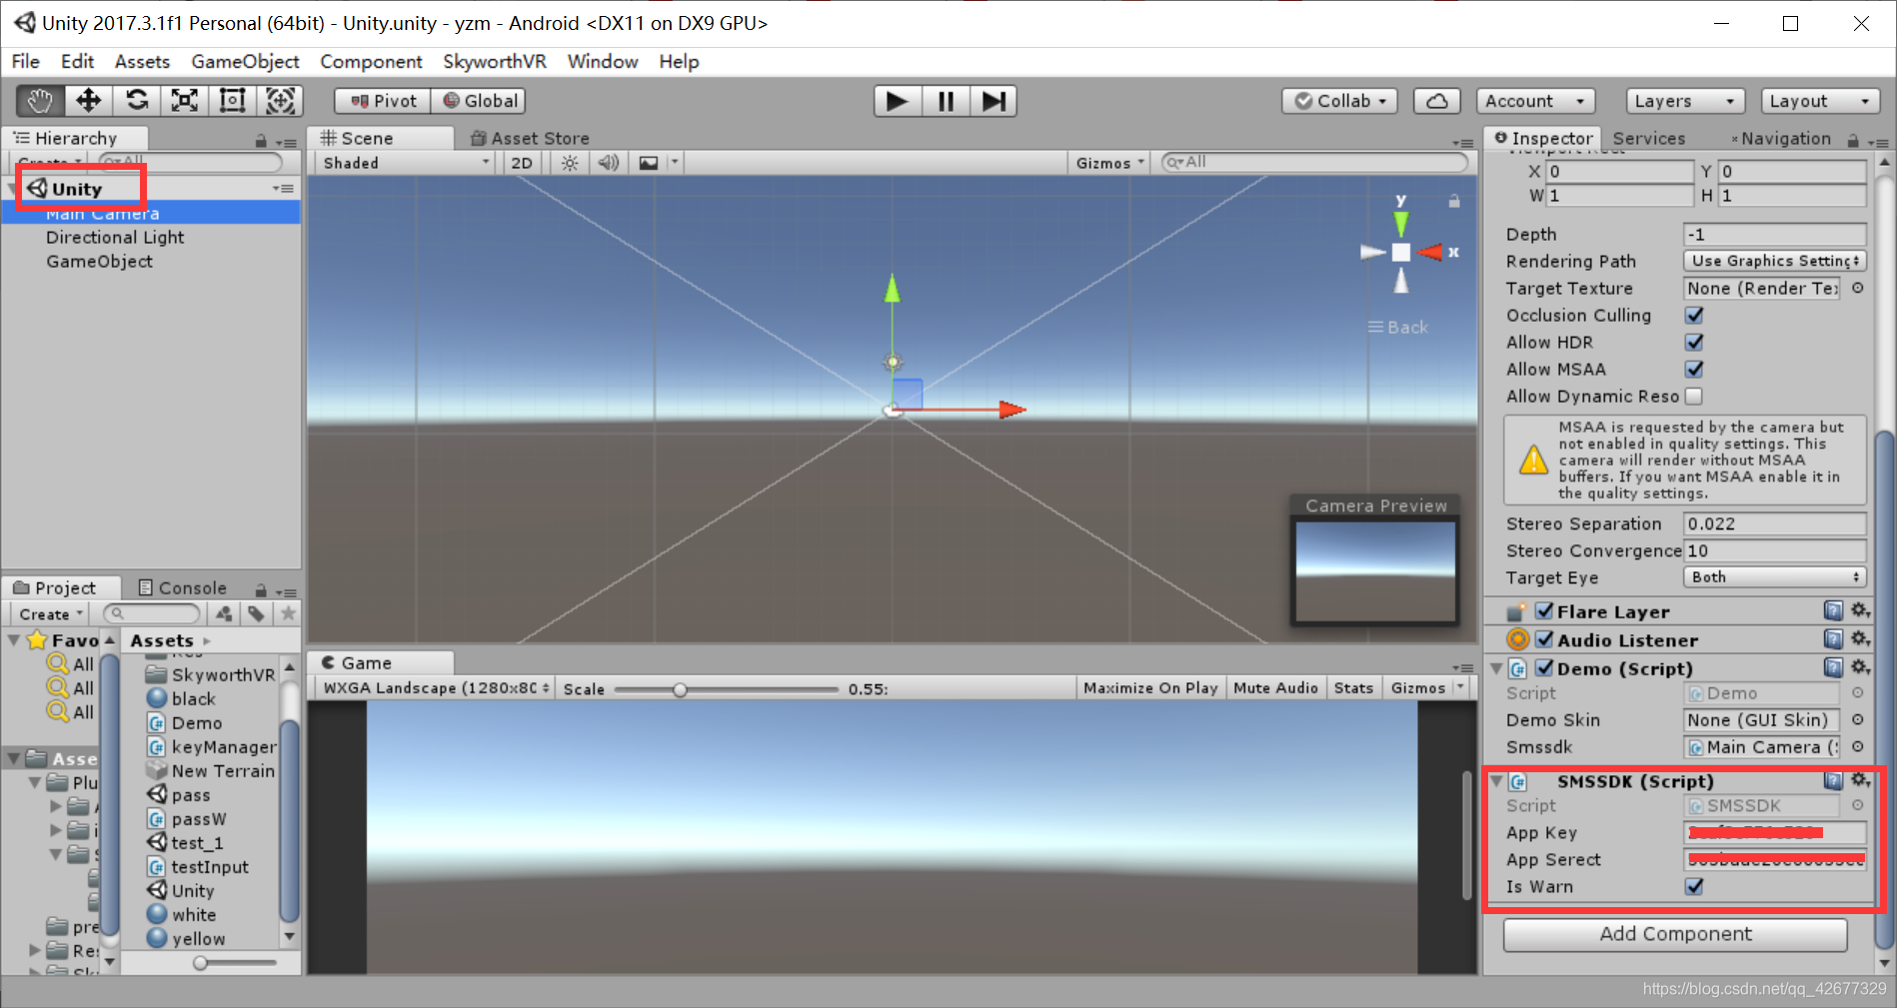
Task: Select Directional Light in the Hierarchy
Action: click(x=115, y=237)
